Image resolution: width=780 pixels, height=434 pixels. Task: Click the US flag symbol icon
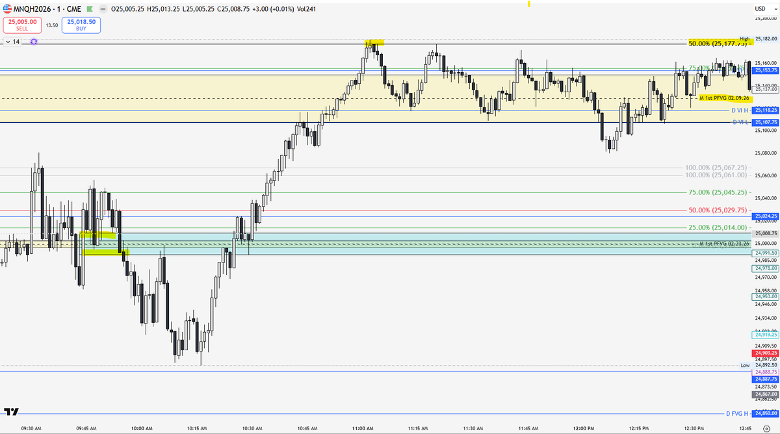8,10
